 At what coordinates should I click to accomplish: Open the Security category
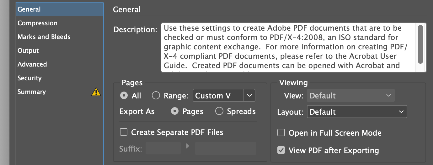pyautogui.click(x=60, y=78)
